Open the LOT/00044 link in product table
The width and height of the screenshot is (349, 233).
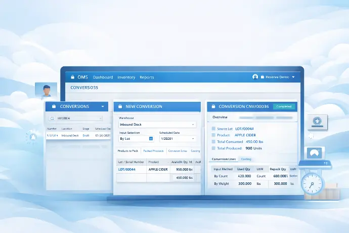coord(126,170)
